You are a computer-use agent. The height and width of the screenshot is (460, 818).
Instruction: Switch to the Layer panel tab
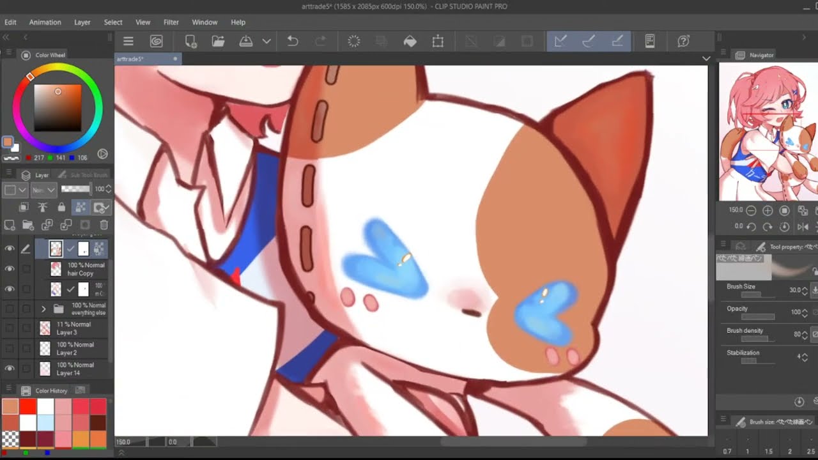[36, 174]
